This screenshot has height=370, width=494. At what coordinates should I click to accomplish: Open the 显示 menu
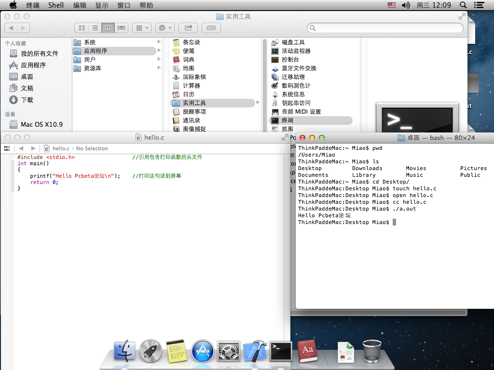coord(102,5)
